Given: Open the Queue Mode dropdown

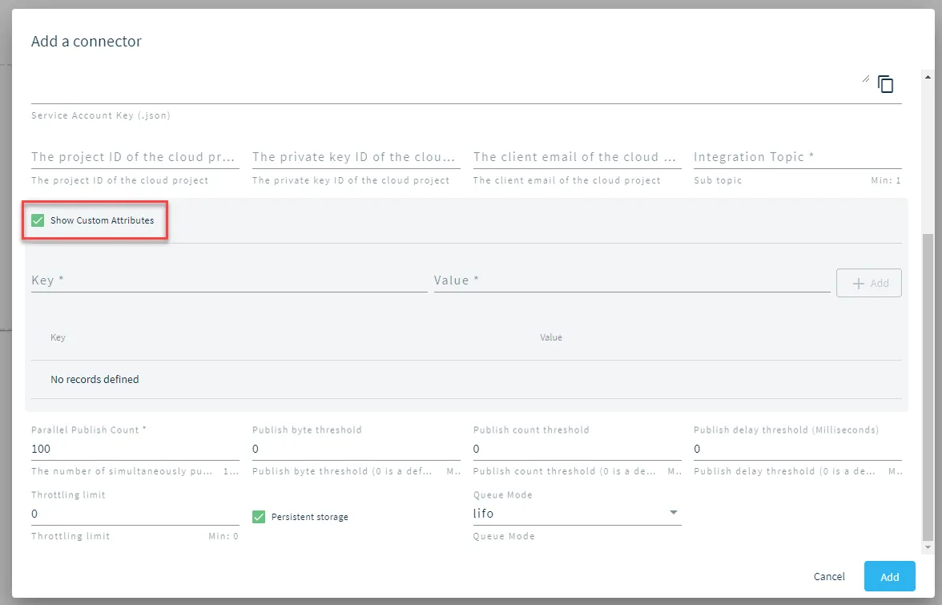Looking at the screenshot, I should (x=577, y=513).
